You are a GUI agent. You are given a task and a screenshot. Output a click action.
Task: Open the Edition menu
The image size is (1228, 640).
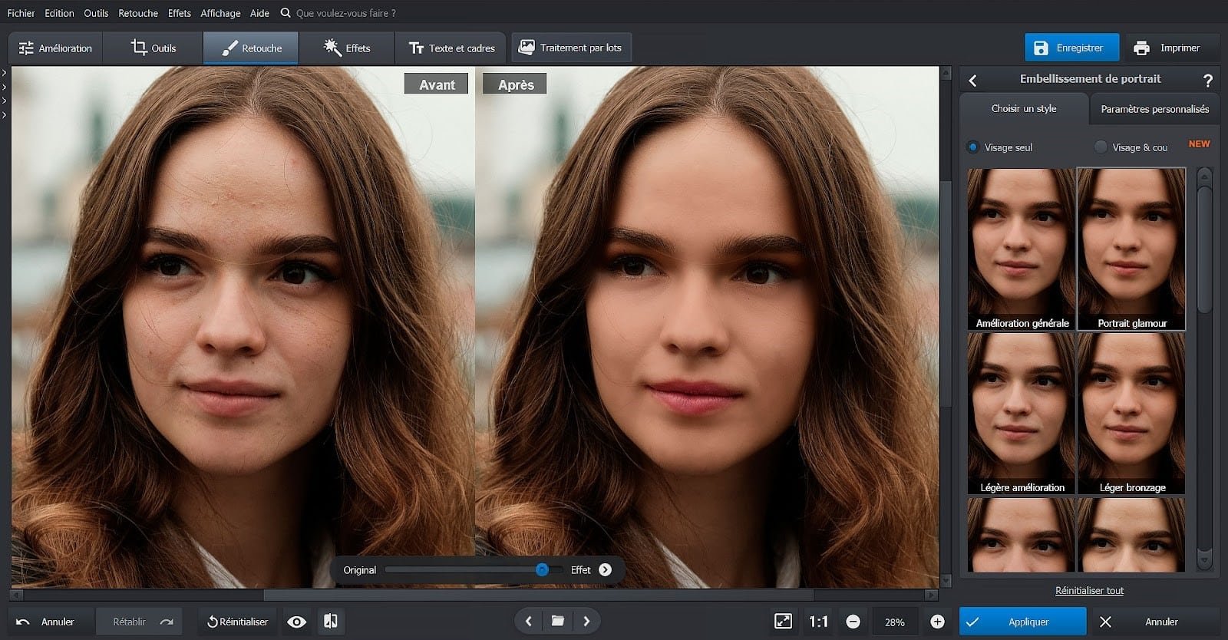(x=59, y=13)
